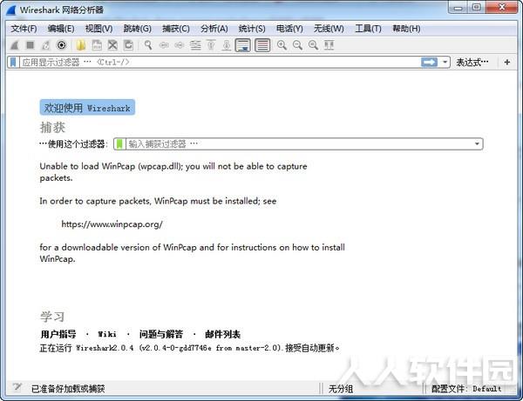Click the 捕获 section heading
523x401 pixels.
pyautogui.click(x=52, y=128)
